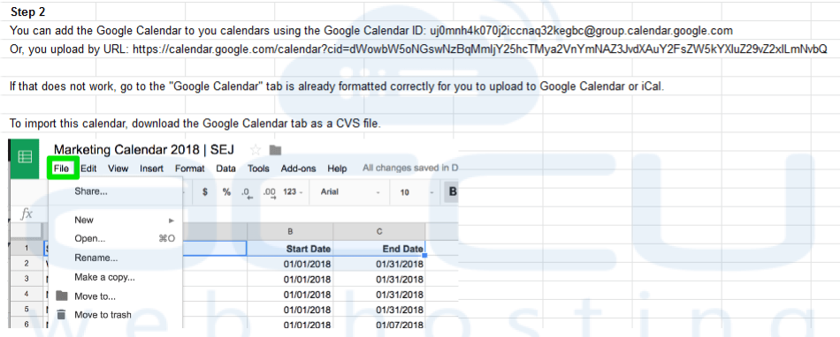Decrease decimal places in toolbar
Viewport: 840px width, 337px height.
pyautogui.click(x=247, y=193)
